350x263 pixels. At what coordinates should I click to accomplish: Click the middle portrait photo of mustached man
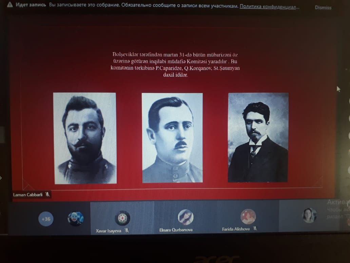coord(172,138)
